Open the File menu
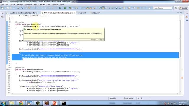This screenshot has width=189, height=106. click(x=2, y=4)
